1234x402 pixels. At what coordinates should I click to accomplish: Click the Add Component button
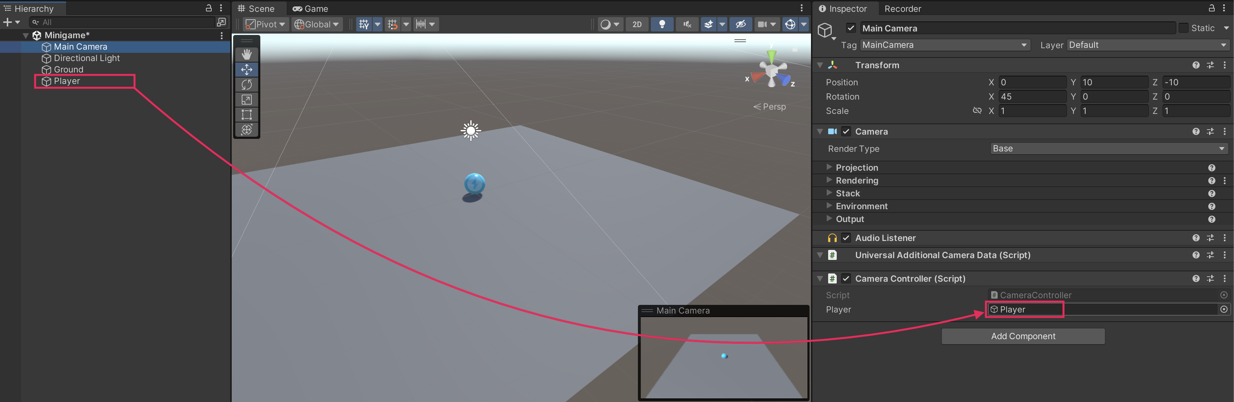pyautogui.click(x=1023, y=336)
